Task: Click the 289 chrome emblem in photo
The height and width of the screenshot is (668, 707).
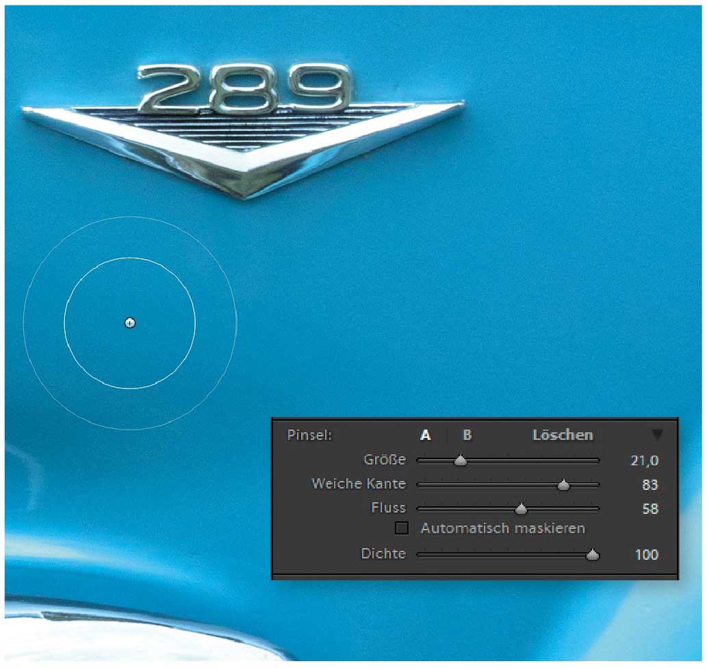Action: coord(244,131)
